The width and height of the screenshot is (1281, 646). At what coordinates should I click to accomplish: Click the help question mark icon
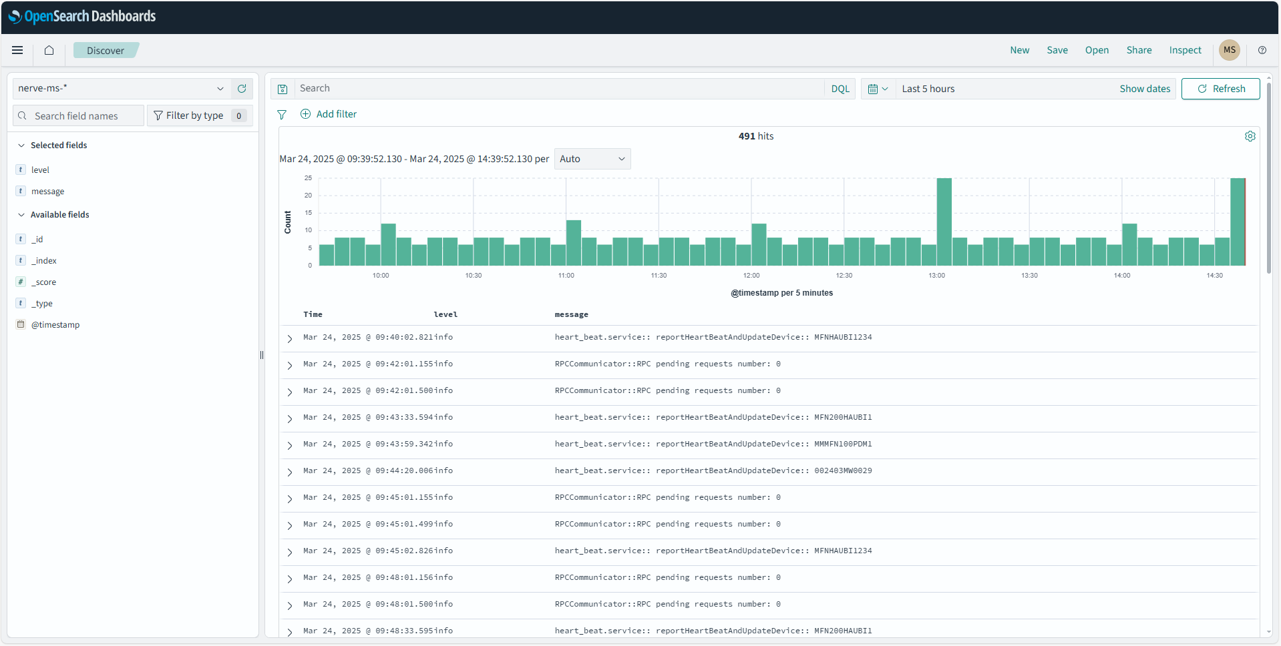(x=1262, y=50)
